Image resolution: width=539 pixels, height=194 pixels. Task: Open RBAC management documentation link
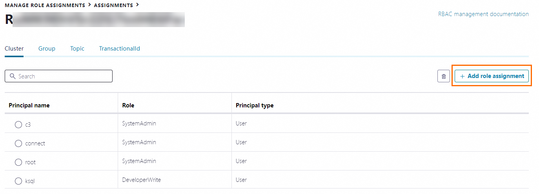point(483,14)
